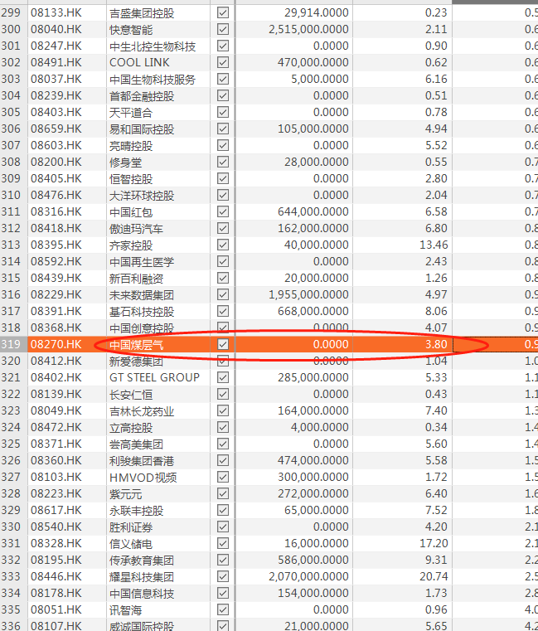Select the price cell showing 13.46
538x631 pixels.
pyautogui.click(x=402, y=245)
